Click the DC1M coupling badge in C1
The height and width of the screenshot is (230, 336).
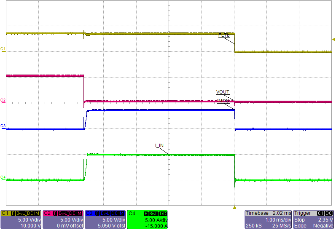coord(33,214)
